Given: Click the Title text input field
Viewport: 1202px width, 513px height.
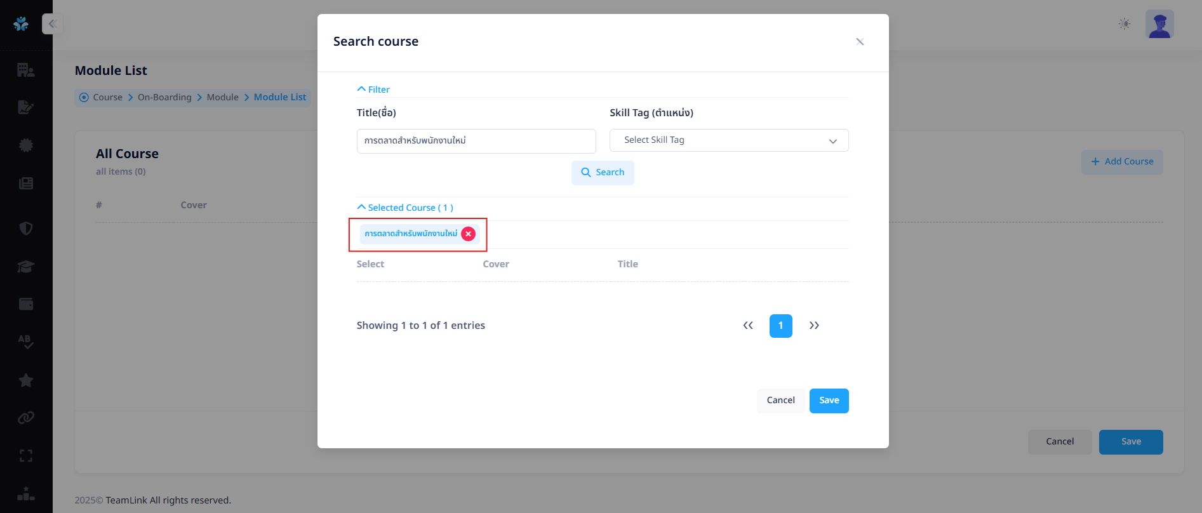Looking at the screenshot, I should pos(476,141).
